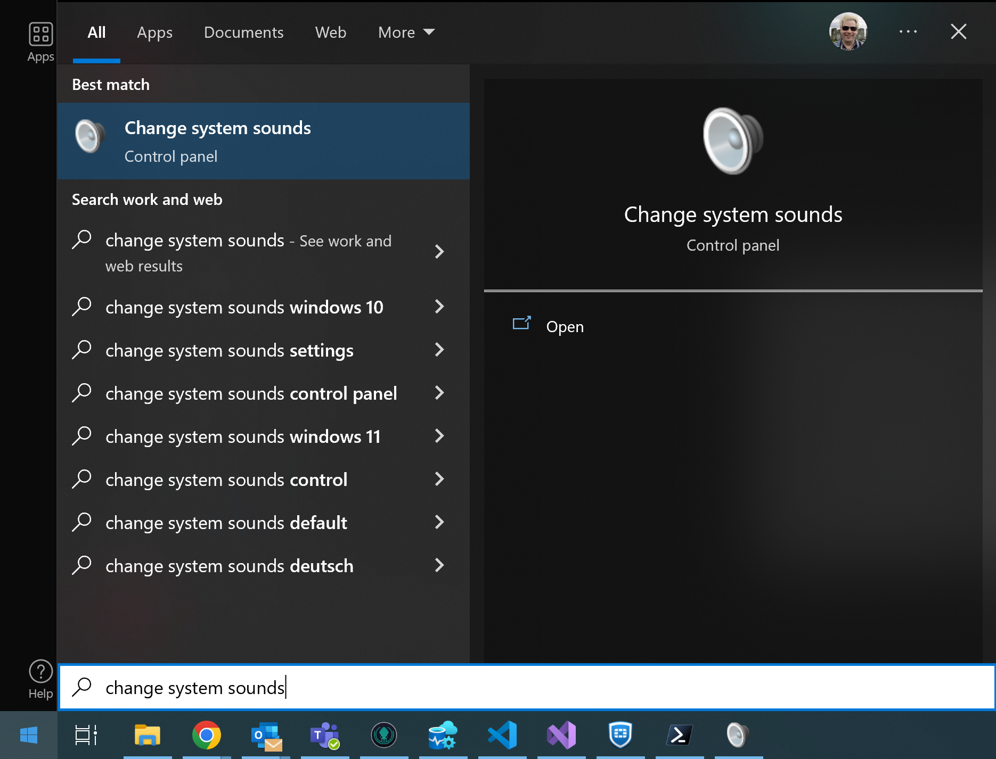The height and width of the screenshot is (759, 996).
Task: Choose 'change system sounds control panel' suggestion
Action: pos(251,393)
